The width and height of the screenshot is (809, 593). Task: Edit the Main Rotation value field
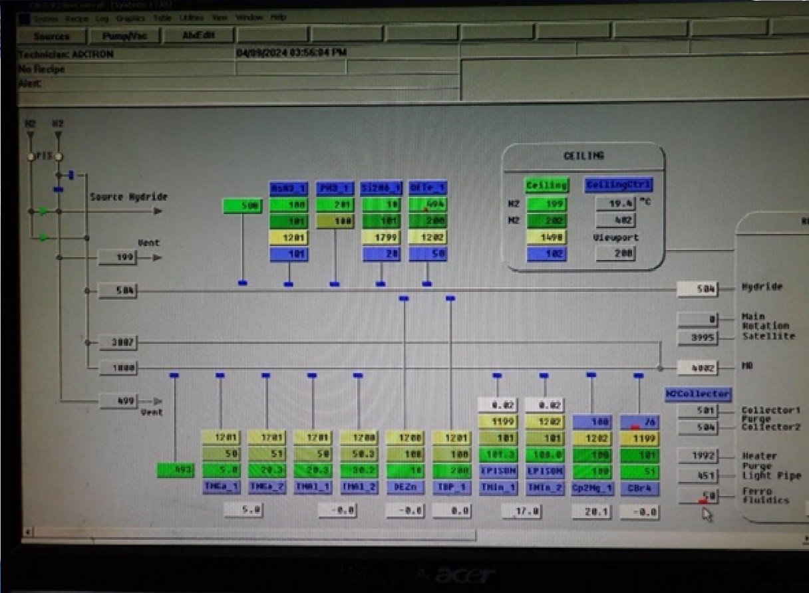(x=698, y=320)
